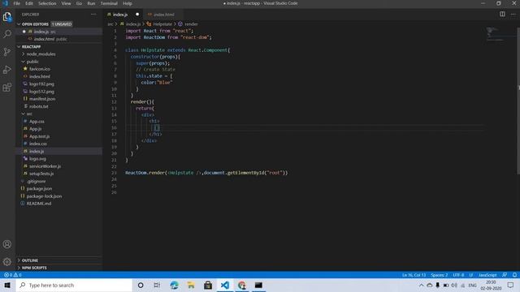The image size is (520, 292).
Task: Open the Accounts menu icon
Action: pos(7,244)
